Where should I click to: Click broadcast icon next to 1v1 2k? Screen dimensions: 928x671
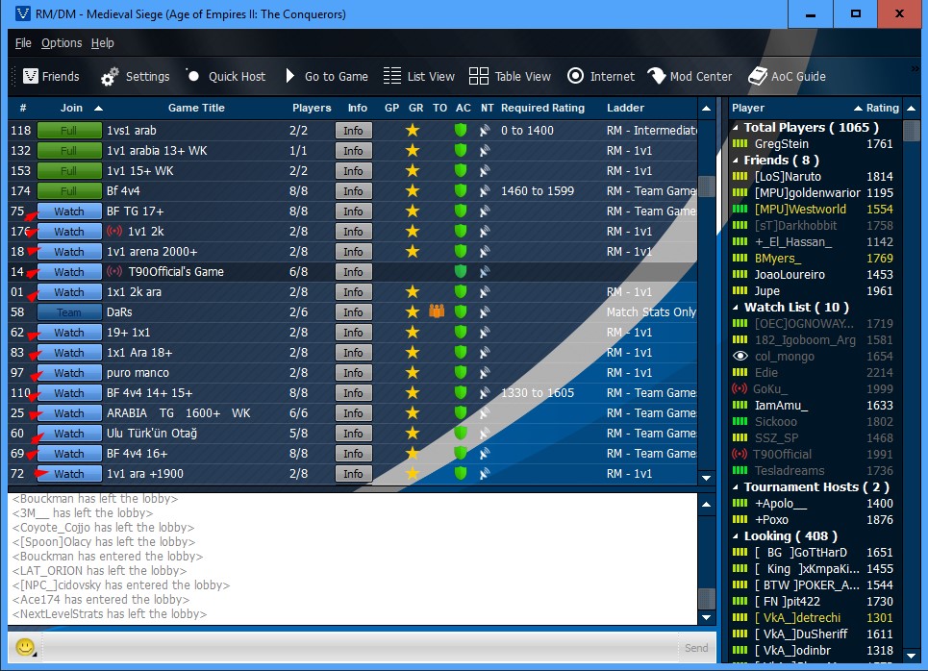tap(114, 232)
